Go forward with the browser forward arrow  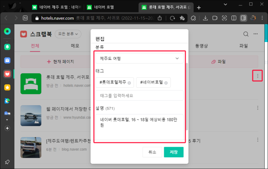pos(16,18)
